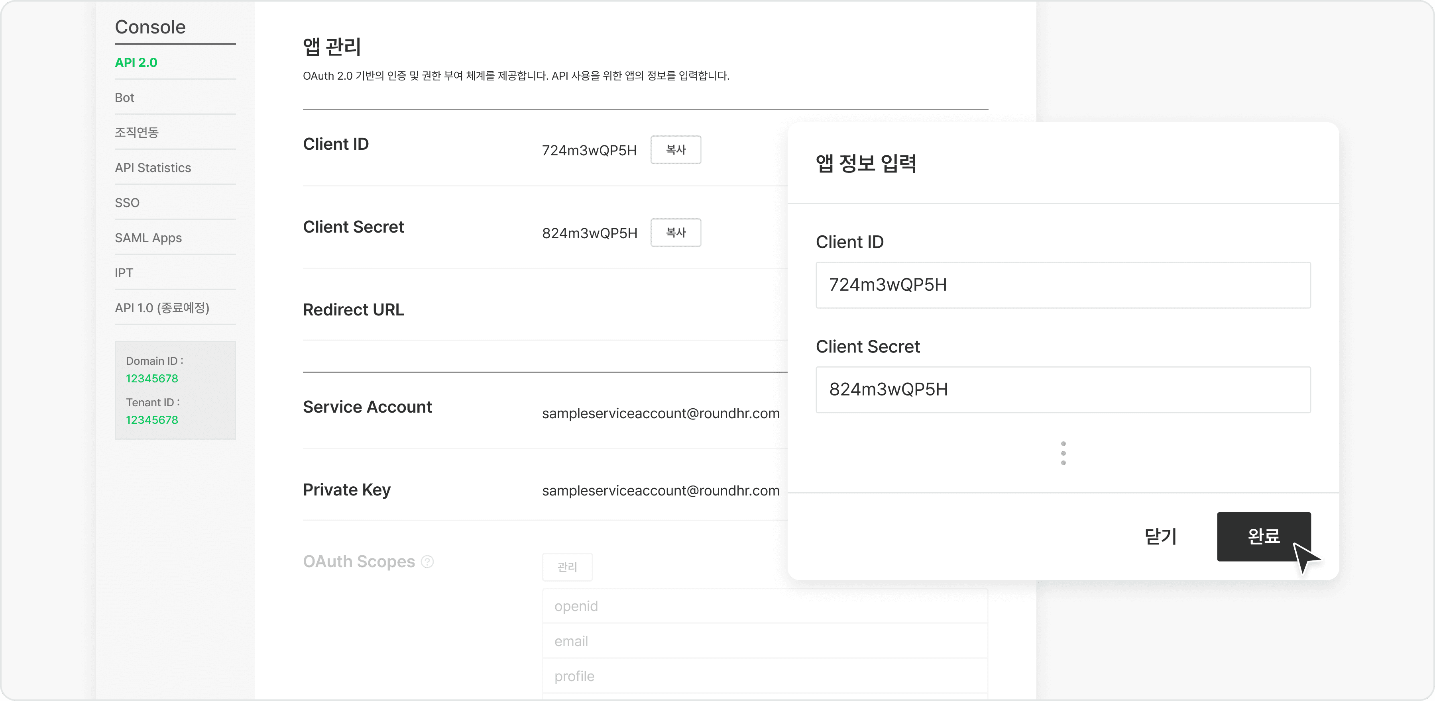Select SAML Apps in sidebar

pos(148,237)
